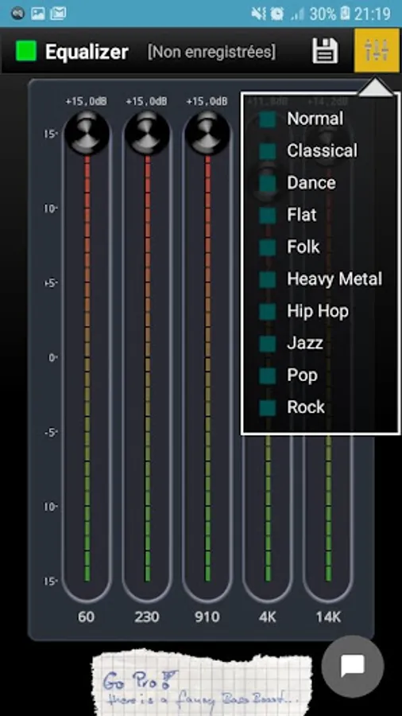This screenshot has height=716, width=402.
Task: Save preset with floppy disk icon
Action: (x=325, y=51)
